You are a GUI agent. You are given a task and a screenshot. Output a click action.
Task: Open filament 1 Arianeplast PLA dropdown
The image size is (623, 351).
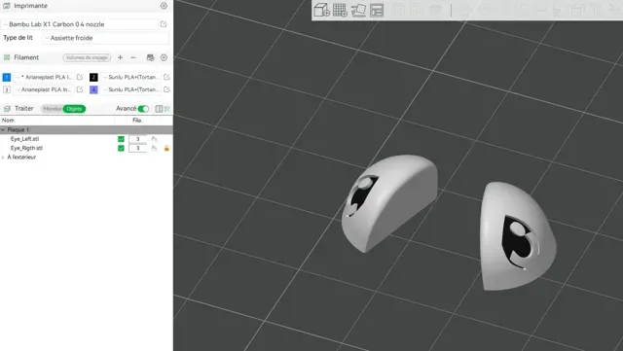(x=44, y=77)
